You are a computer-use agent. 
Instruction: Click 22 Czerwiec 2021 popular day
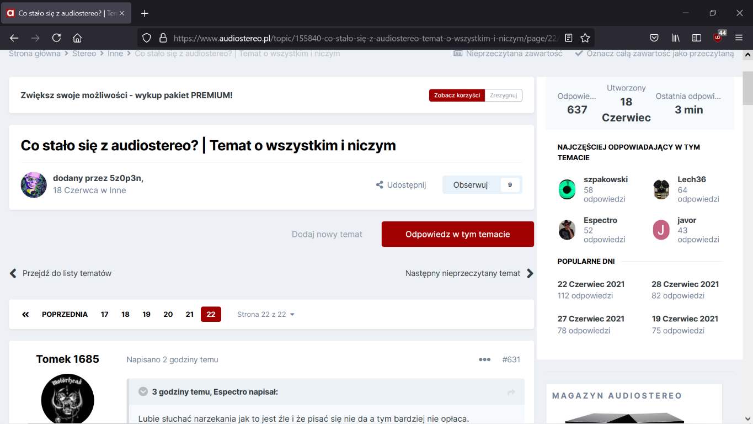pos(591,284)
